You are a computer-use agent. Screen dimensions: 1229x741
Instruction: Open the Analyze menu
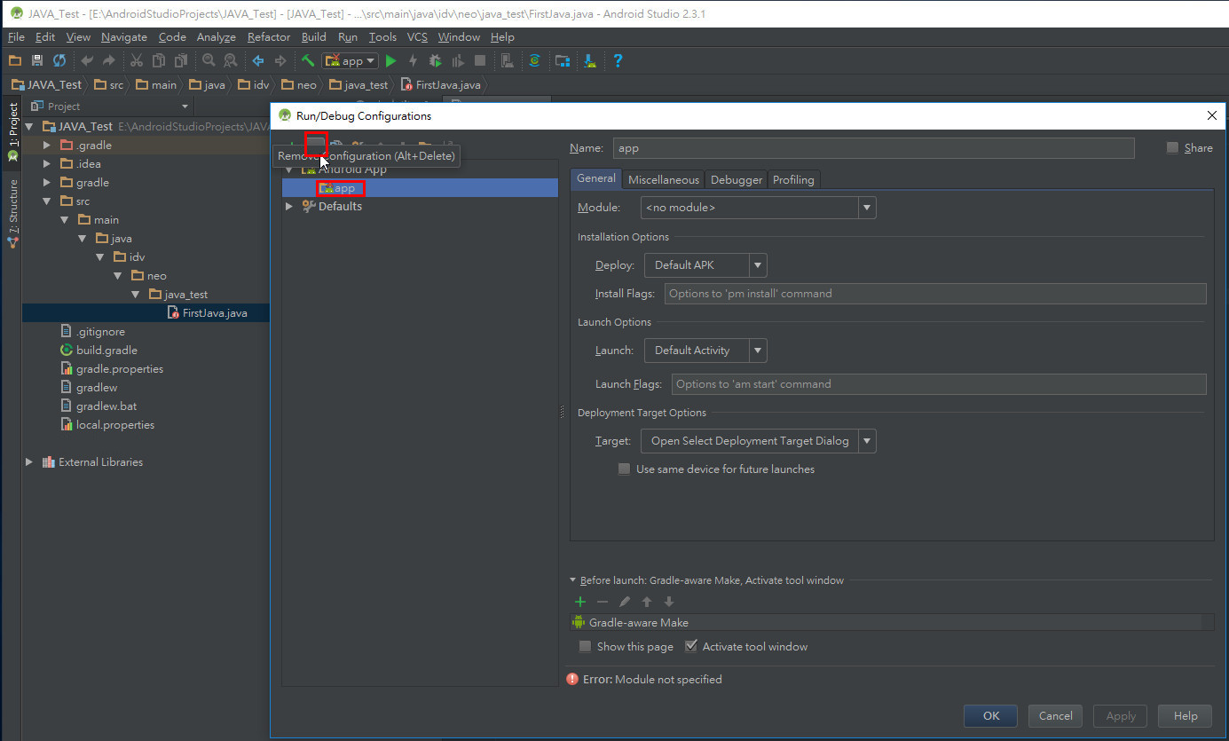click(x=217, y=36)
